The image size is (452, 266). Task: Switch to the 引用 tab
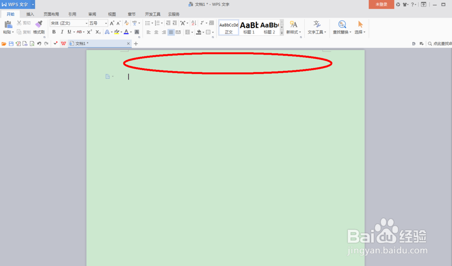(72, 14)
